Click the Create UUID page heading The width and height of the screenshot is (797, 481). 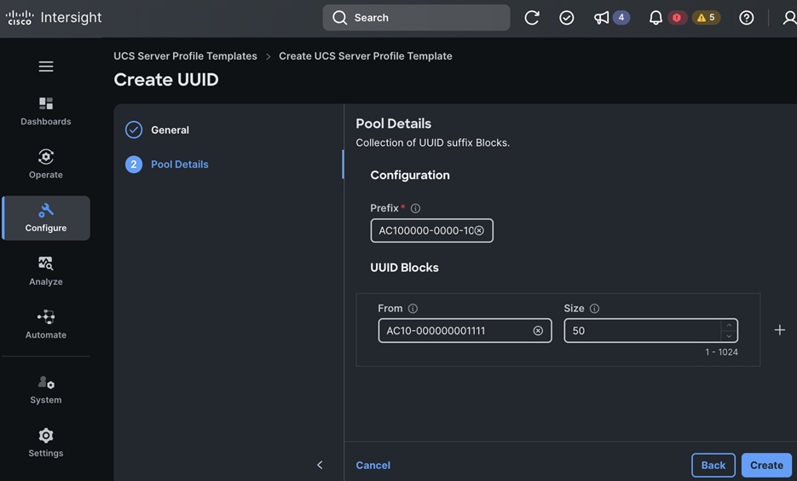pos(166,80)
